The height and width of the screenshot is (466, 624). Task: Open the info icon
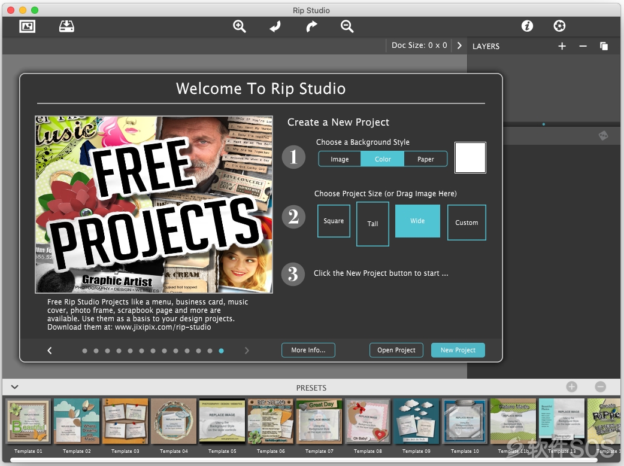click(x=528, y=26)
